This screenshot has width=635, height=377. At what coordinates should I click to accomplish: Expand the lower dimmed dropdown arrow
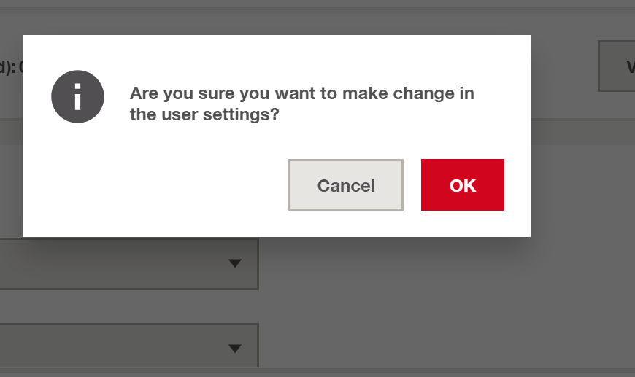point(235,349)
